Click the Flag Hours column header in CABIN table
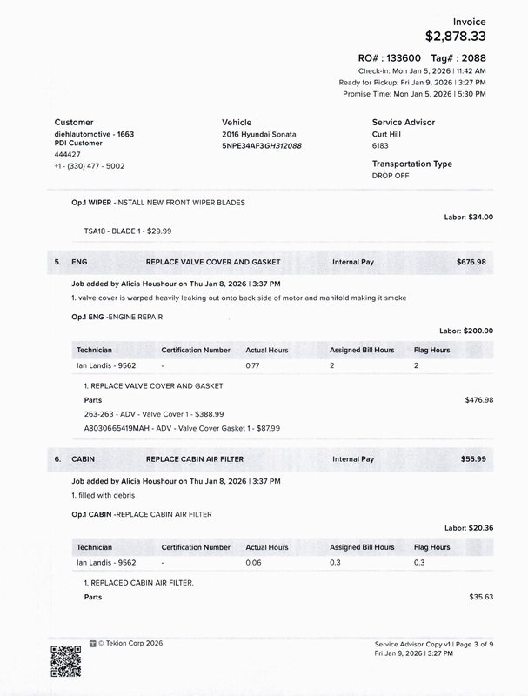 [x=431, y=547]
